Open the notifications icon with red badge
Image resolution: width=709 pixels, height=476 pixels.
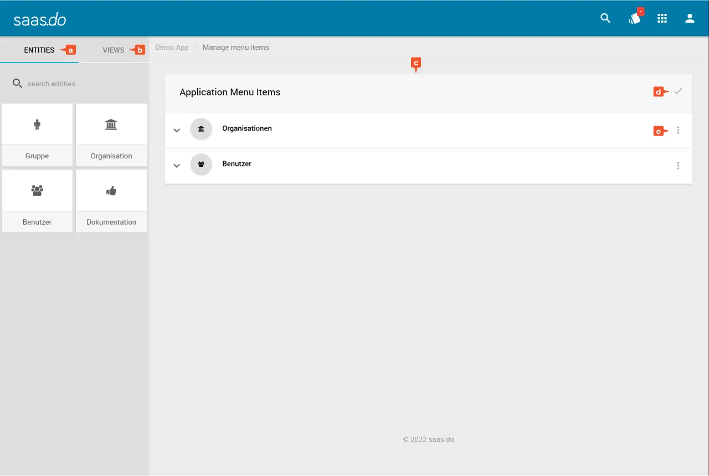coord(634,19)
